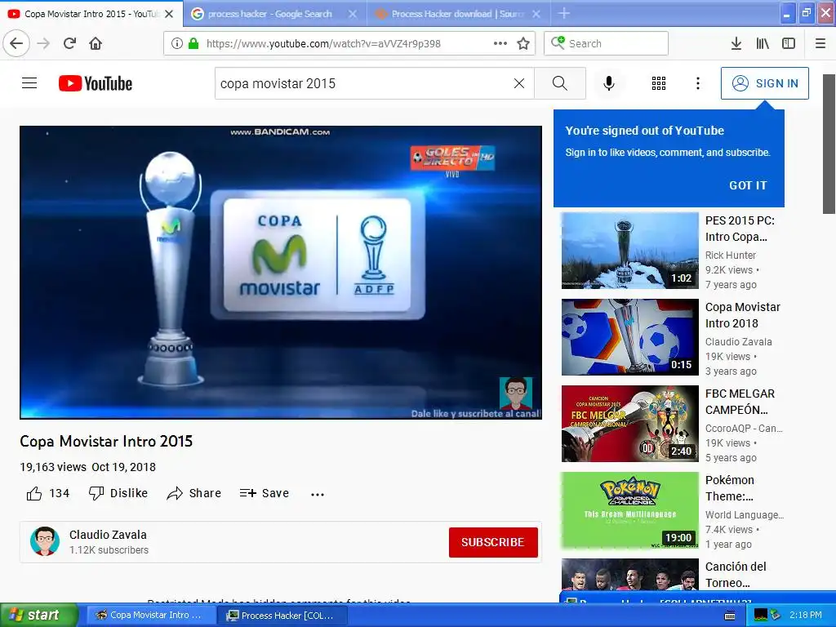The image size is (836, 627).
Task: Open page actions three-dot menu in address bar
Action: pos(500,44)
